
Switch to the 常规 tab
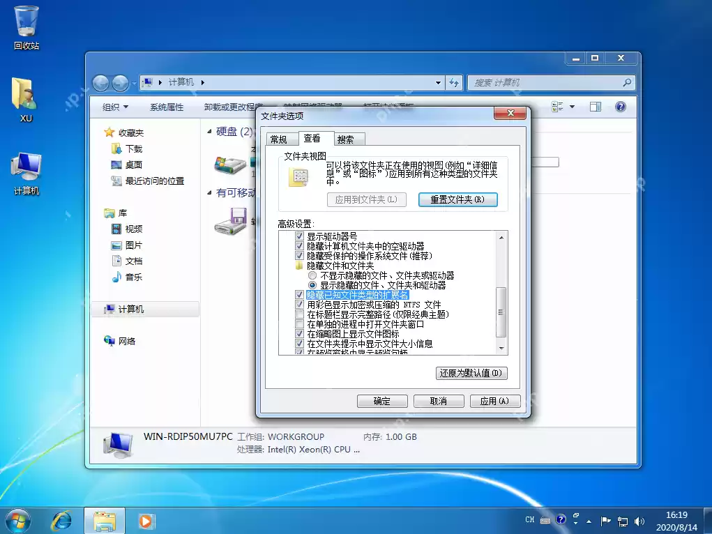coord(281,139)
